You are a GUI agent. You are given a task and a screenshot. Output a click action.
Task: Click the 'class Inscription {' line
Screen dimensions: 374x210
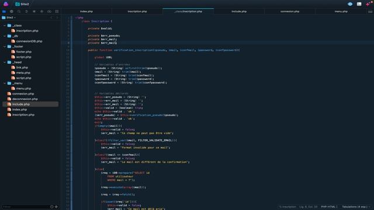point(96,21)
